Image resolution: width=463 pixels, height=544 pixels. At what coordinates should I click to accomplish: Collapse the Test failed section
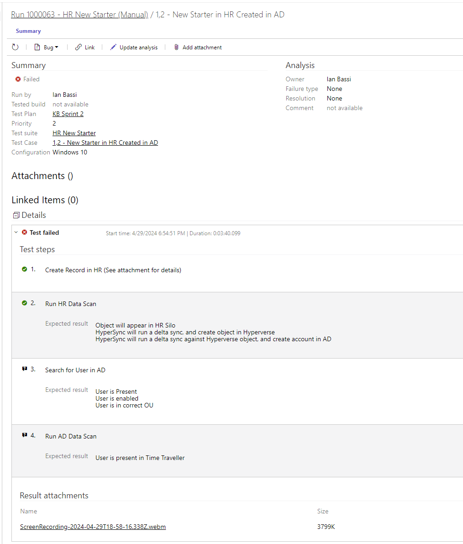point(16,232)
